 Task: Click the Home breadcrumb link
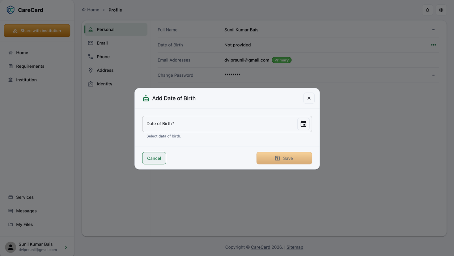point(91,10)
